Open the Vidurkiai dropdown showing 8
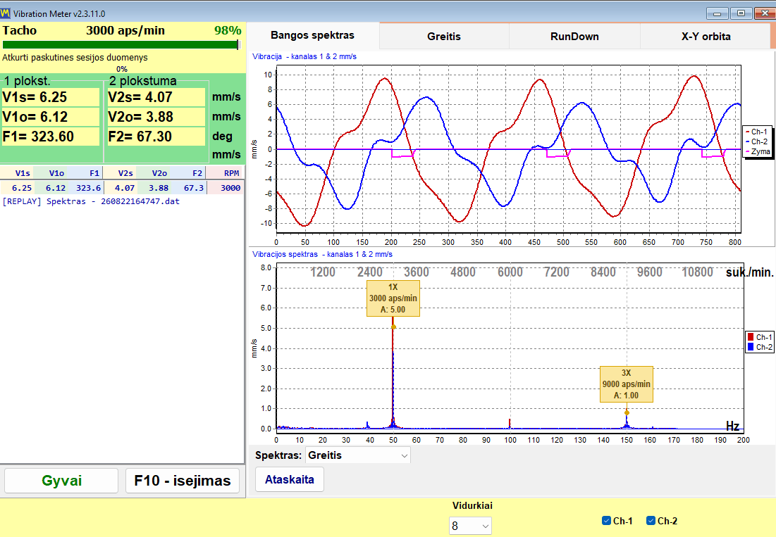This screenshot has height=537, width=776. pyautogui.click(x=470, y=526)
